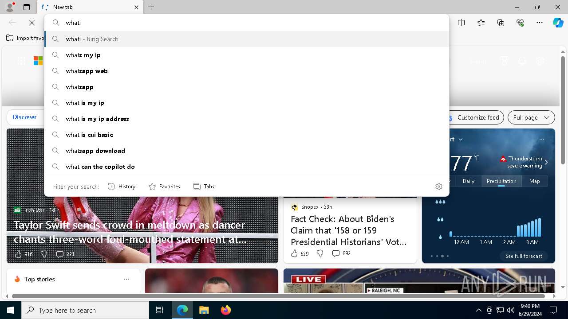Switch weather card to Daily tab
The width and height of the screenshot is (568, 319).
point(469,181)
